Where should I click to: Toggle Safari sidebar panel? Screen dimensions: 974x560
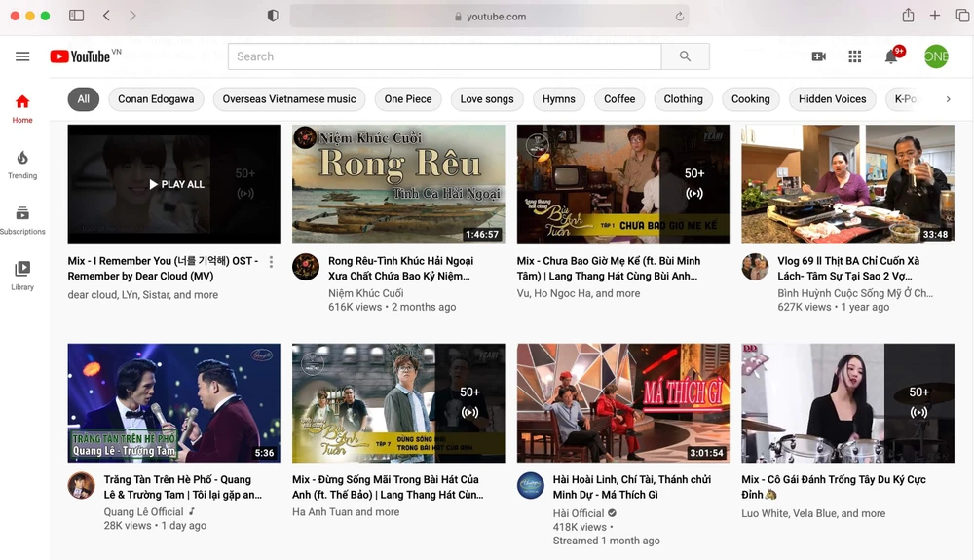point(77,16)
